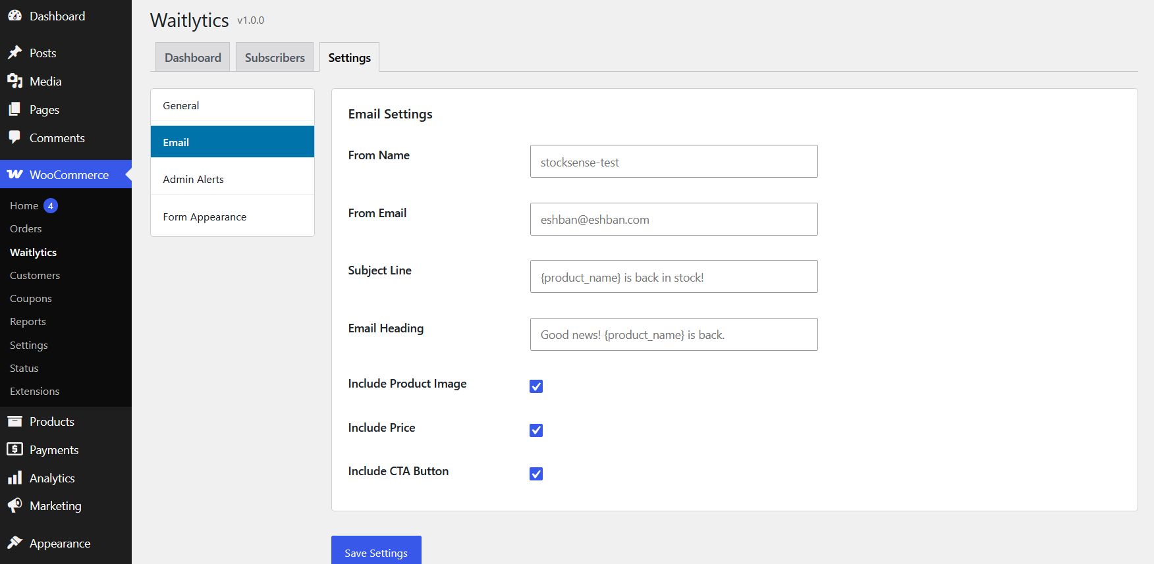
Task: Open the Analytics menu label
Action: pyautogui.click(x=52, y=478)
